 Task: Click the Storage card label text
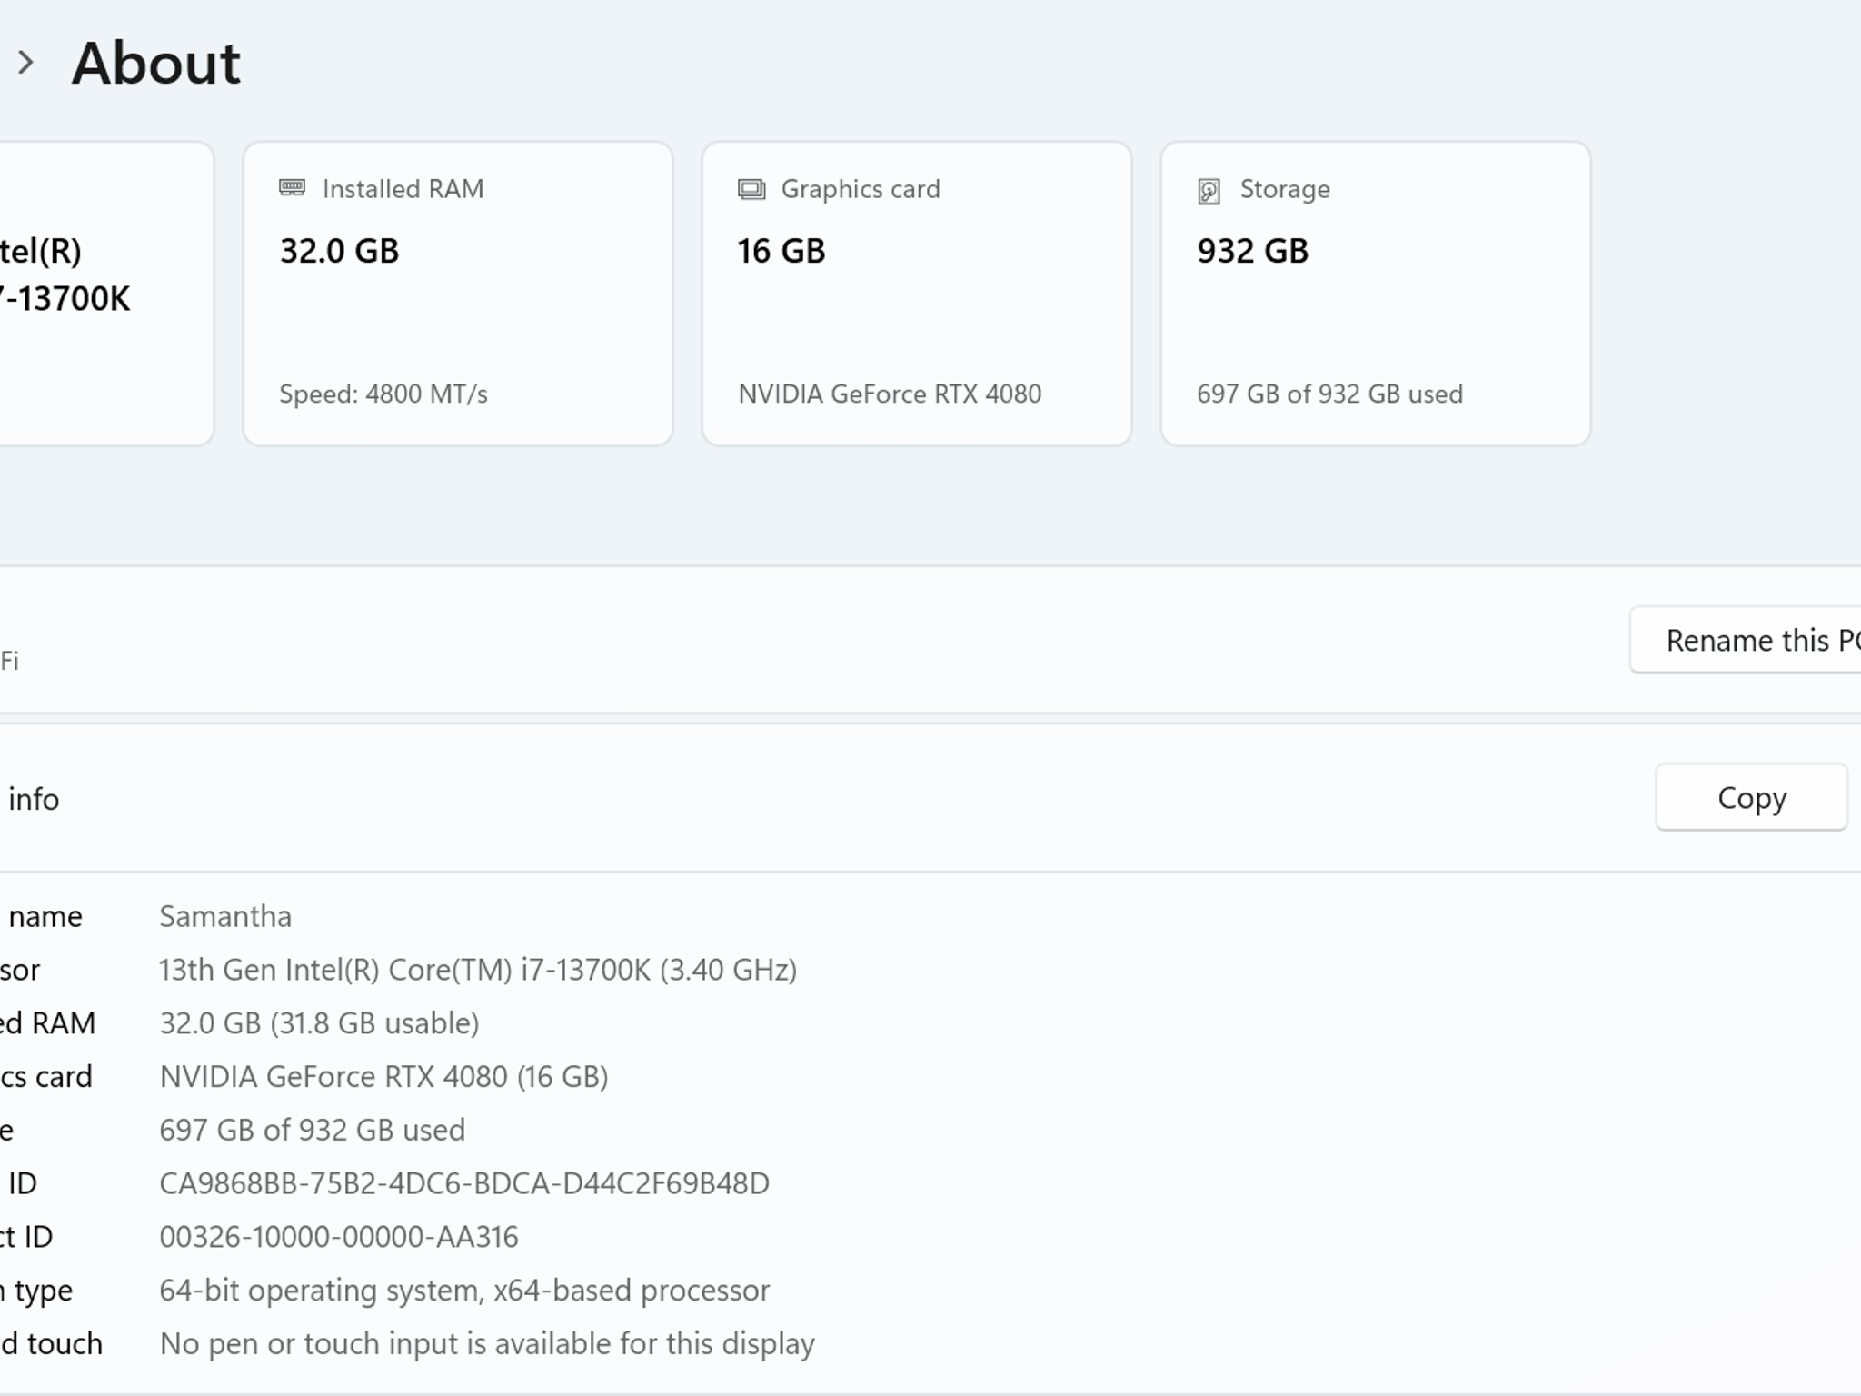(1285, 189)
